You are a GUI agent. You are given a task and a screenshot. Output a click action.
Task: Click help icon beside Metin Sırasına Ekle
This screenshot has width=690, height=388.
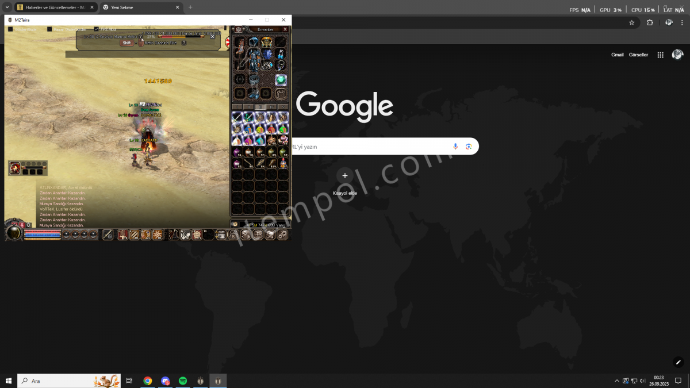[x=183, y=43]
